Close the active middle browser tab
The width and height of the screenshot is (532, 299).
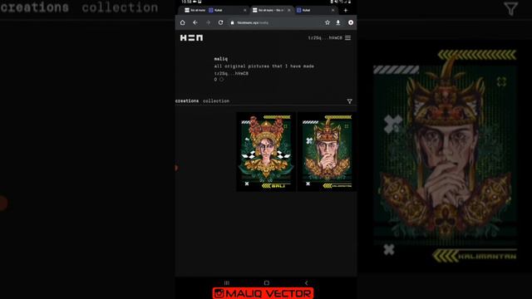[x=289, y=10]
